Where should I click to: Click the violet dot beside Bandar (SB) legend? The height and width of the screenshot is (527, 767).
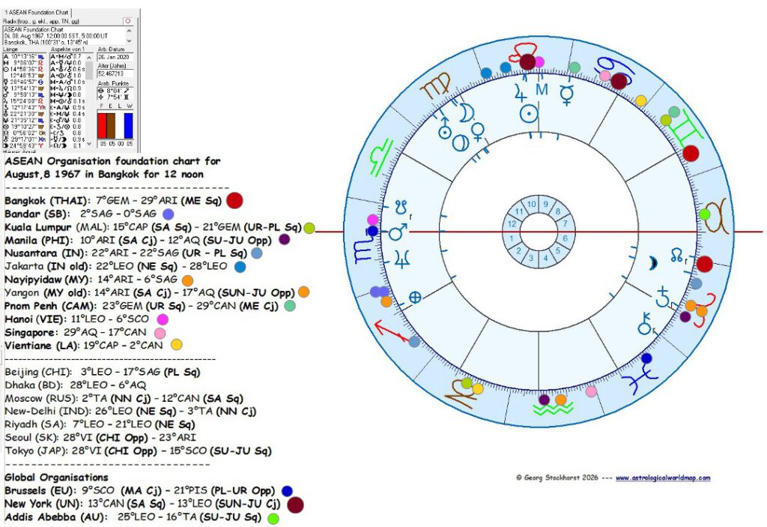point(169,214)
